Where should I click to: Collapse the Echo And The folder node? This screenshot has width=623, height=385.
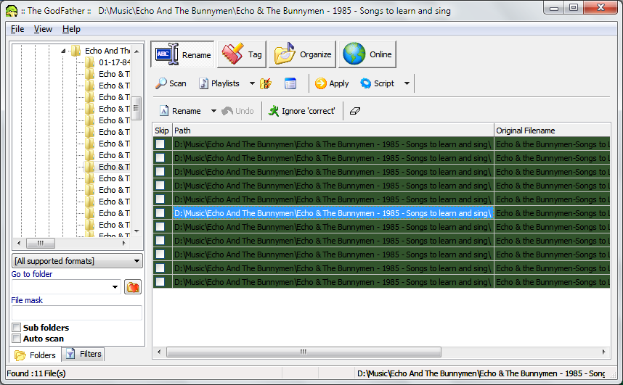click(63, 51)
